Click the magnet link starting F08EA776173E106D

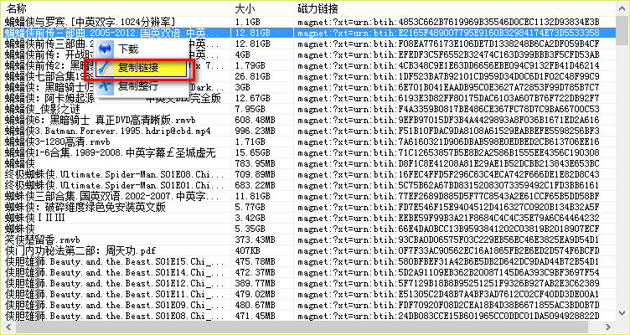(x=449, y=44)
